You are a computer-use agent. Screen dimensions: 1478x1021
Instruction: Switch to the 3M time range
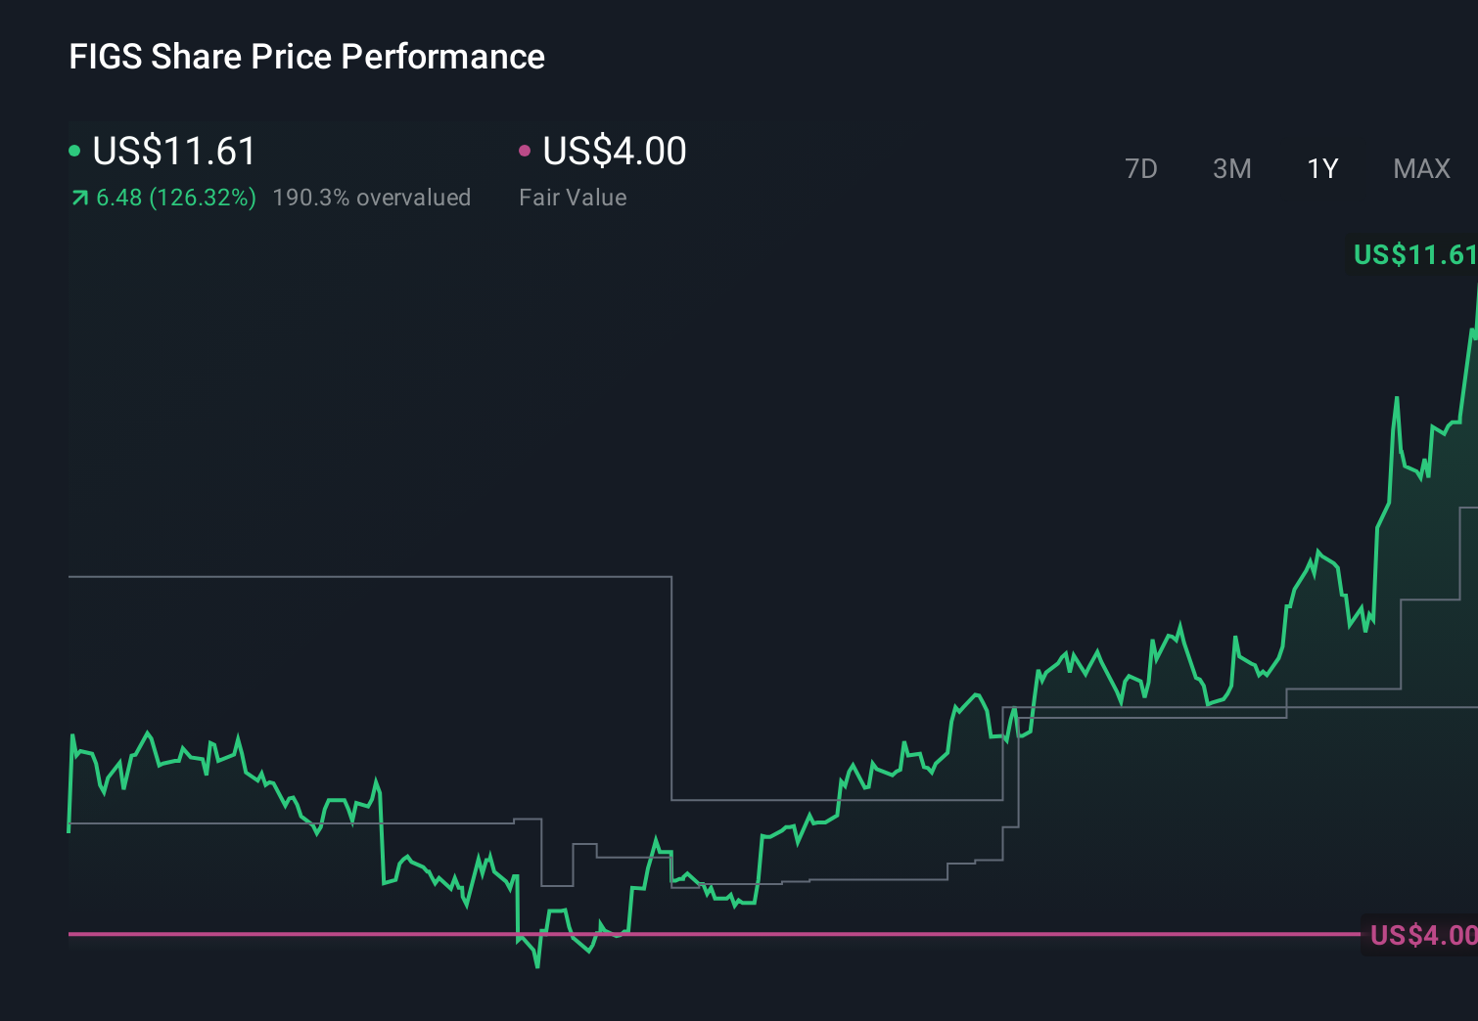[x=1231, y=168]
